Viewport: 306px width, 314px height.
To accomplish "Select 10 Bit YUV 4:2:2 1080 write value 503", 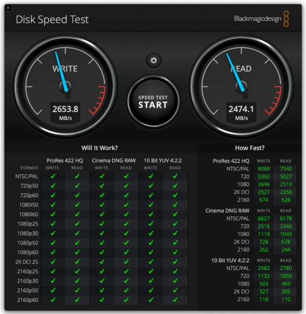I will pos(263,284).
